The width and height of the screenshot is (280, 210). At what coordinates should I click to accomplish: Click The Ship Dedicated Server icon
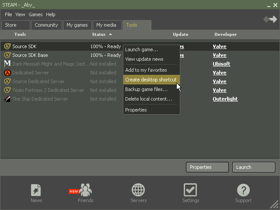(7, 99)
